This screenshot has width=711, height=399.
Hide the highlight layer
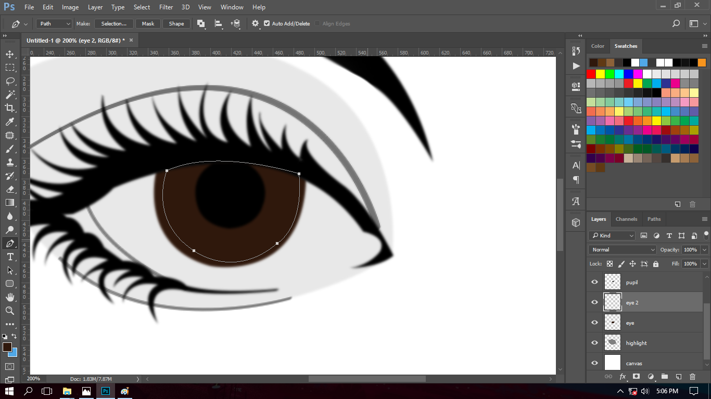click(x=594, y=343)
